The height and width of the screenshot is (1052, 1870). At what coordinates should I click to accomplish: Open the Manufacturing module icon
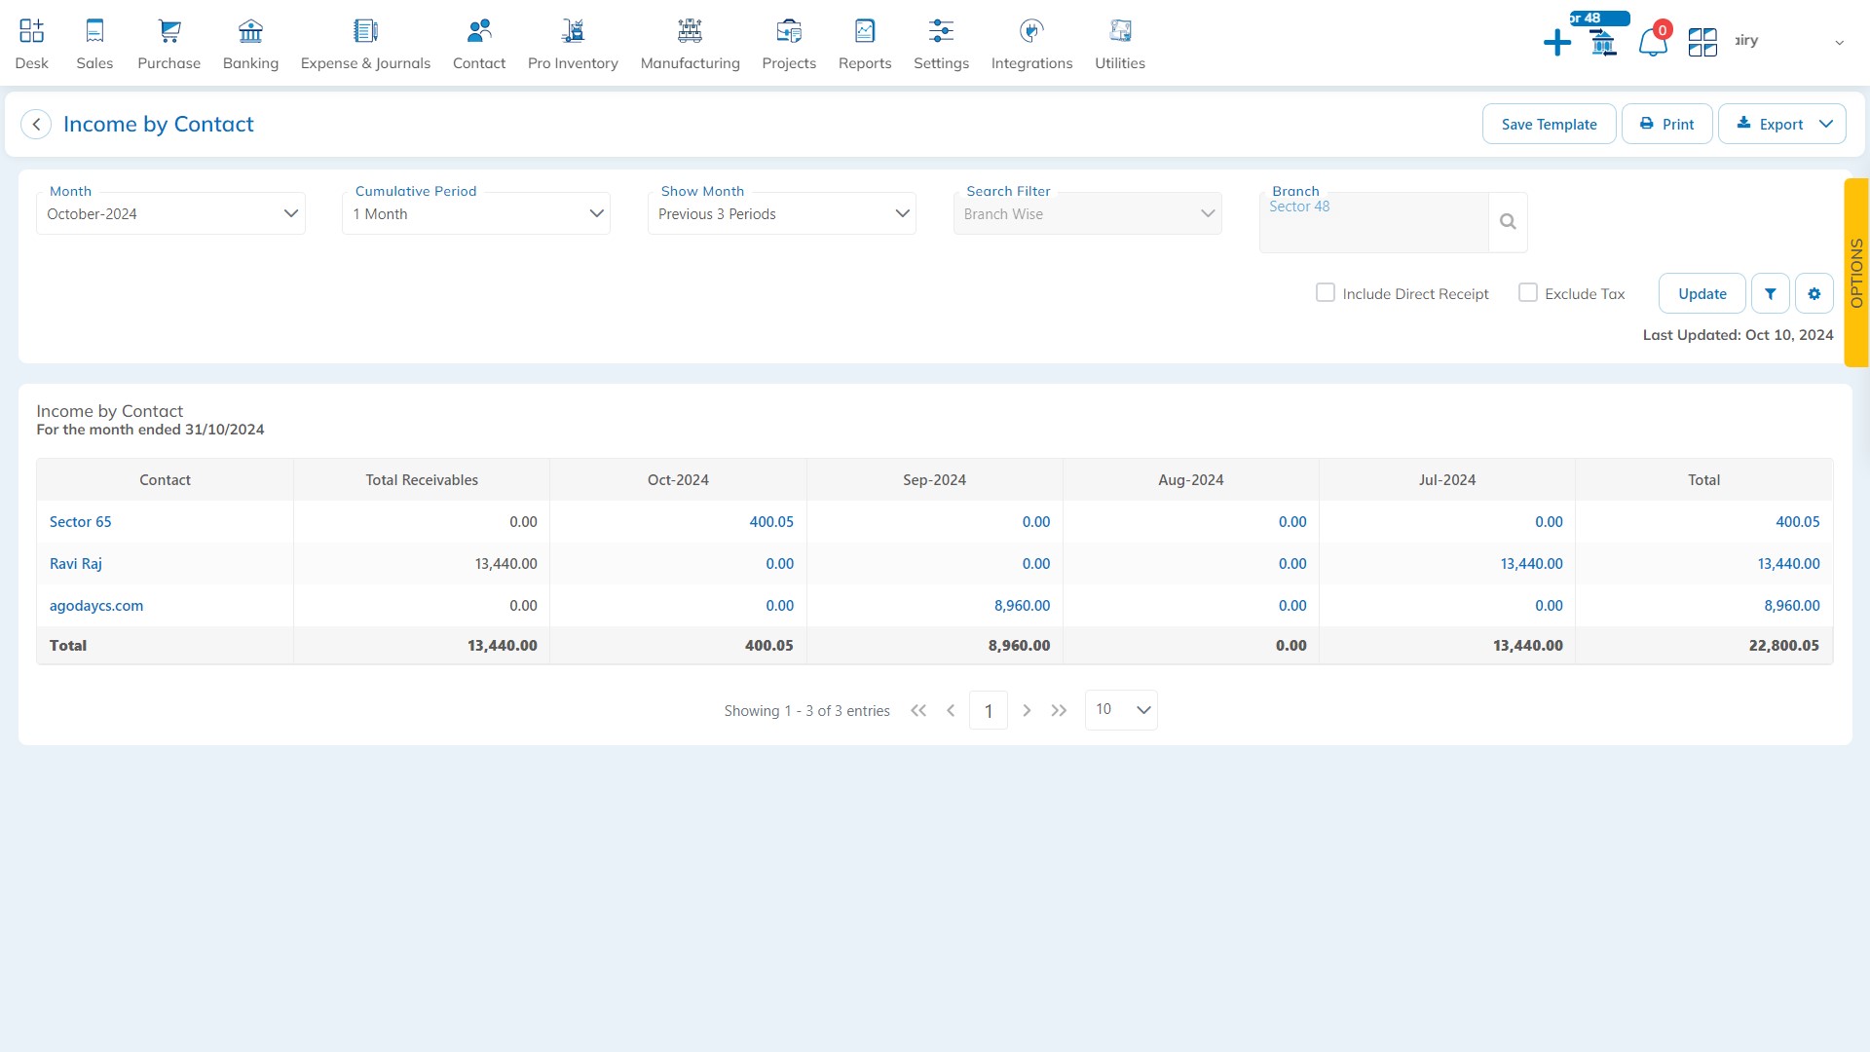[x=690, y=31]
